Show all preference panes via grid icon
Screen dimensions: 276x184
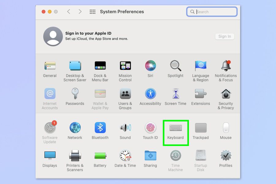[92, 11]
